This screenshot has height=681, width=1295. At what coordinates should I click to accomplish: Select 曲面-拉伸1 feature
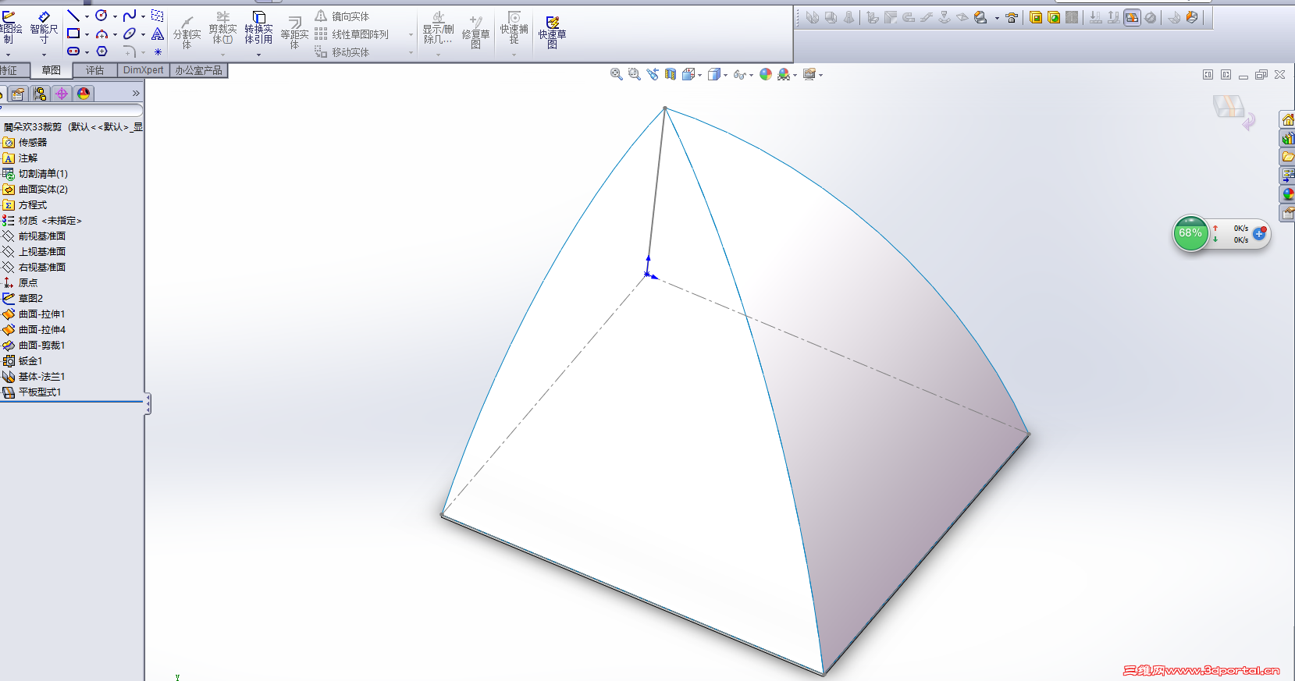(42, 314)
